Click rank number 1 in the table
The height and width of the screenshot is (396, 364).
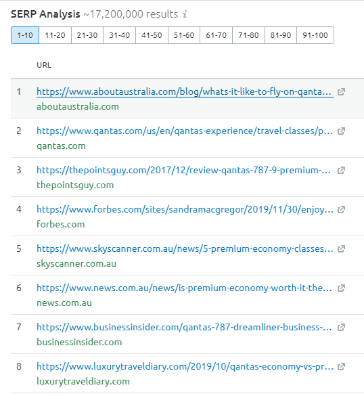(19, 91)
